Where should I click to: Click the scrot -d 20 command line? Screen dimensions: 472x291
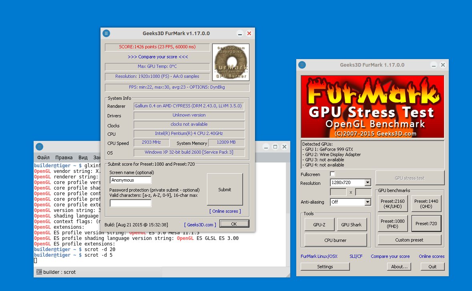tap(74, 249)
